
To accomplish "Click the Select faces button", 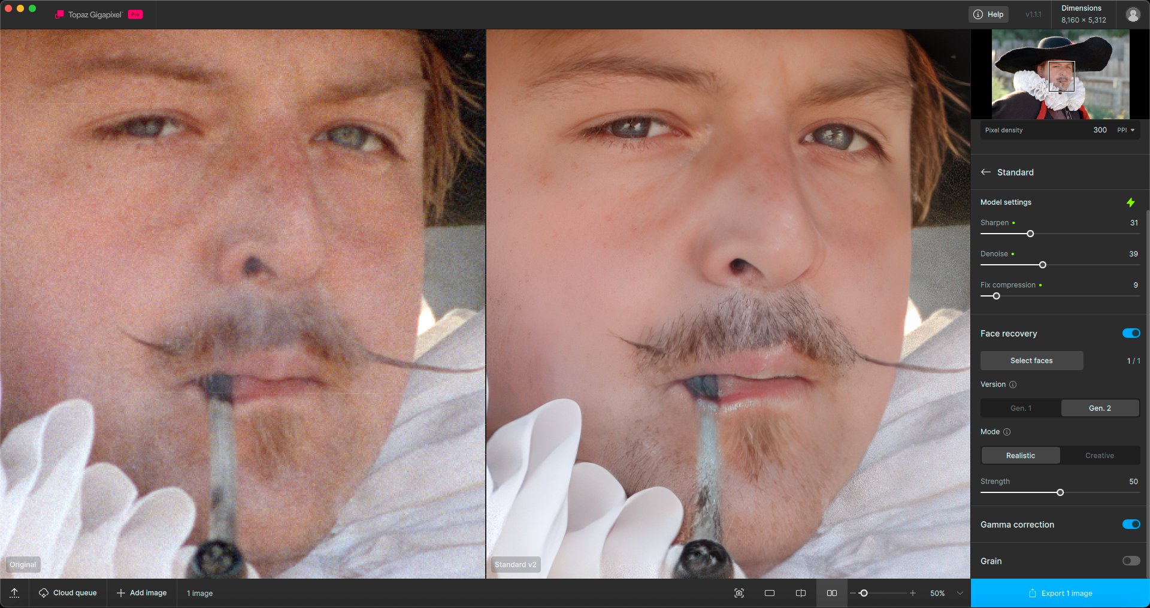I will click(1031, 361).
